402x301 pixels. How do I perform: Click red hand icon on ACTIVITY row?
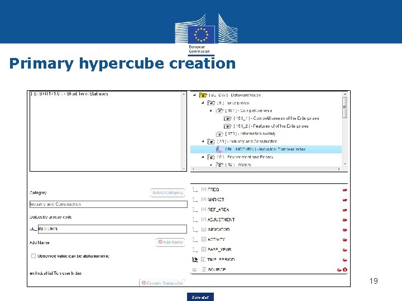coord(345,240)
